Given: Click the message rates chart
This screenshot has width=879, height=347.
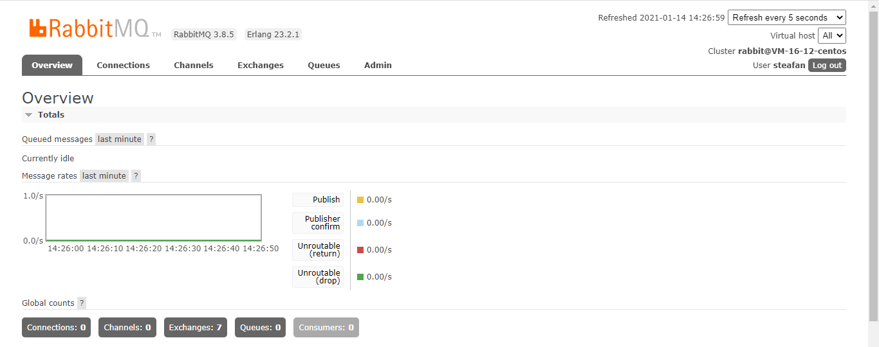Looking at the screenshot, I should click(153, 218).
